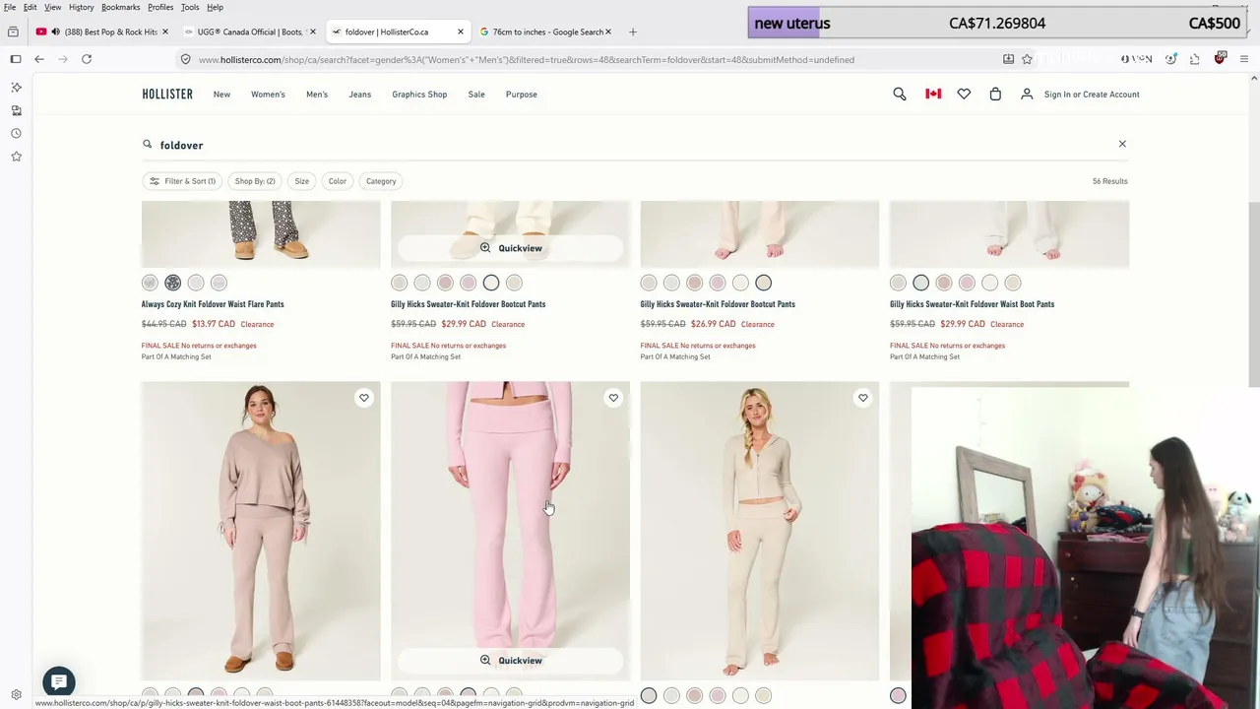This screenshot has height=709, width=1260.
Task: Toggle the browser sidebar panel button
Action: click(16, 59)
